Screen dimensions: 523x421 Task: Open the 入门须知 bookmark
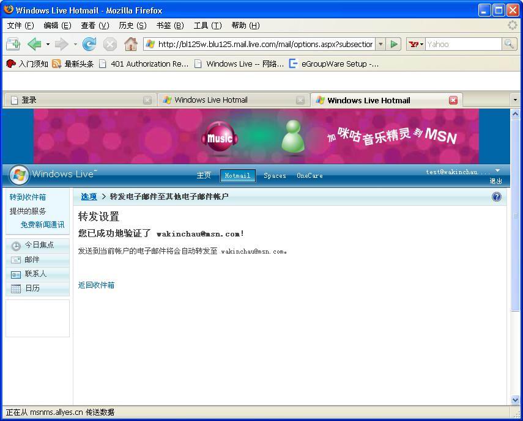click(x=27, y=64)
